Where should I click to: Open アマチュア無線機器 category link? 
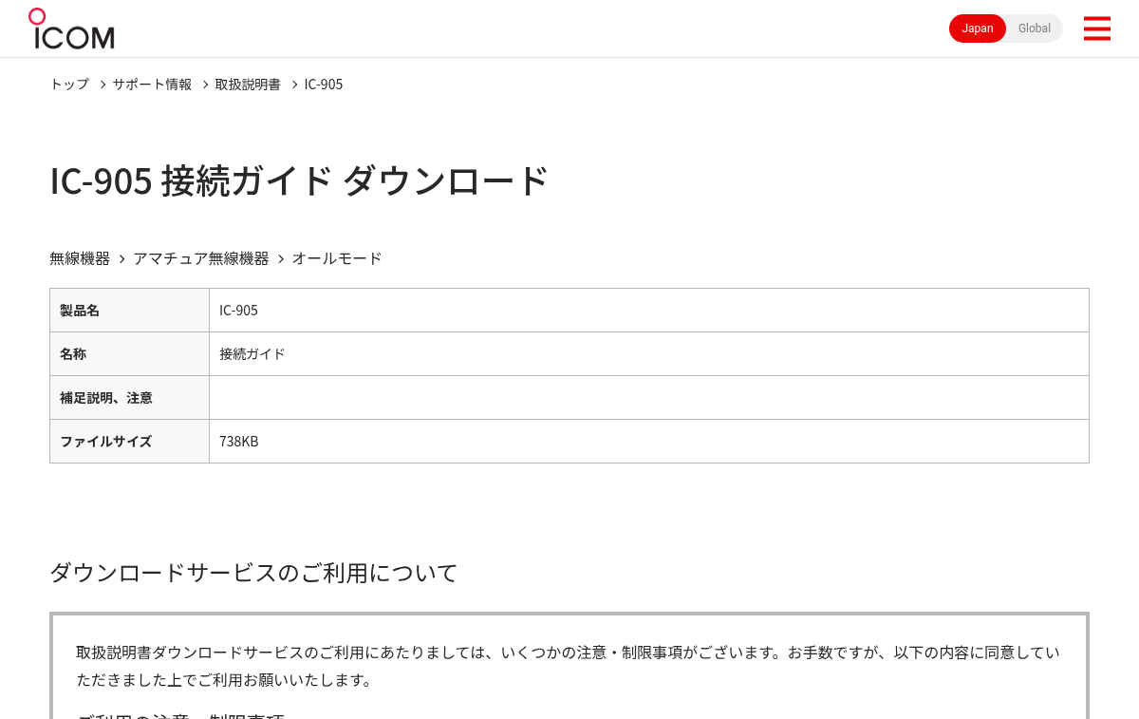coord(201,258)
